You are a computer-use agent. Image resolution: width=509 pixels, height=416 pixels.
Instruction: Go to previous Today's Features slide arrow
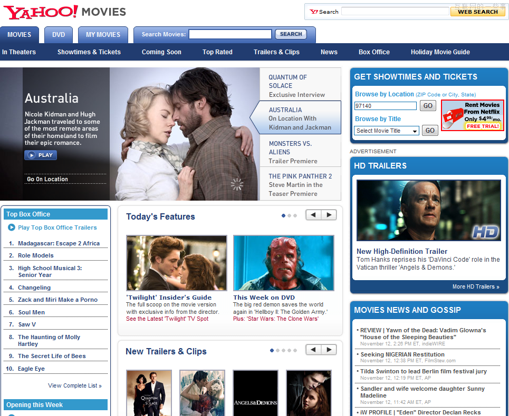pos(313,215)
